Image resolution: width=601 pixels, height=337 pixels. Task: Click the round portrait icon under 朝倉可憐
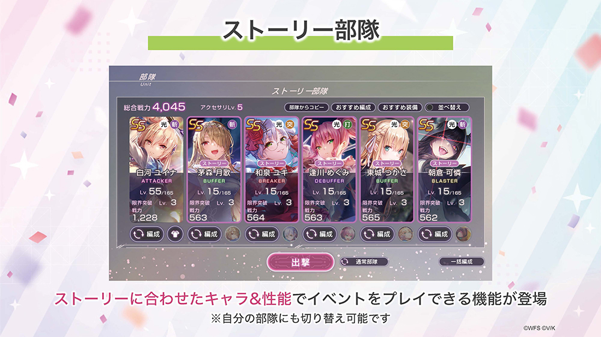tap(463, 234)
